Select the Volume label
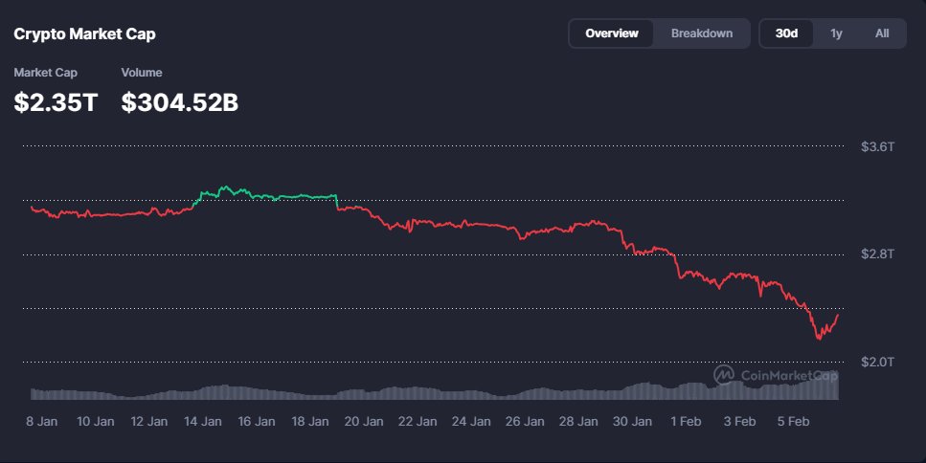The width and height of the screenshot is (926, 463). (x=142, y=73)
